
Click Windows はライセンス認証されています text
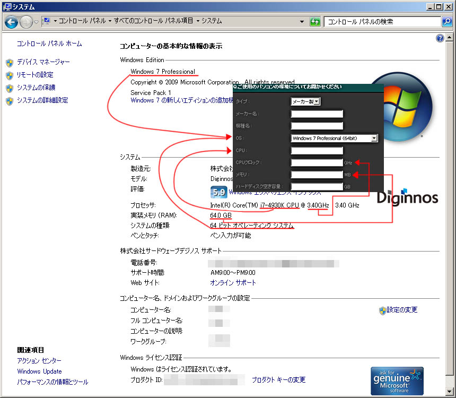tap(181, 369)
